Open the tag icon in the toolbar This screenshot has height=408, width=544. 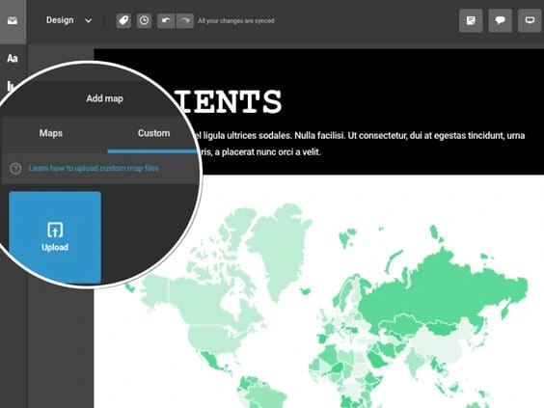tap(123, 21)
